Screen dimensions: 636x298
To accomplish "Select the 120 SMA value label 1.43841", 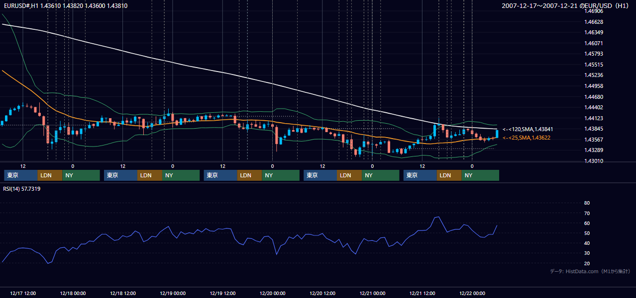I will pos(528,129).
